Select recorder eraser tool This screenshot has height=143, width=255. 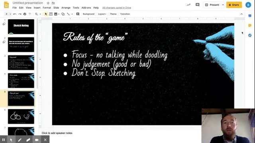point(28,139)
